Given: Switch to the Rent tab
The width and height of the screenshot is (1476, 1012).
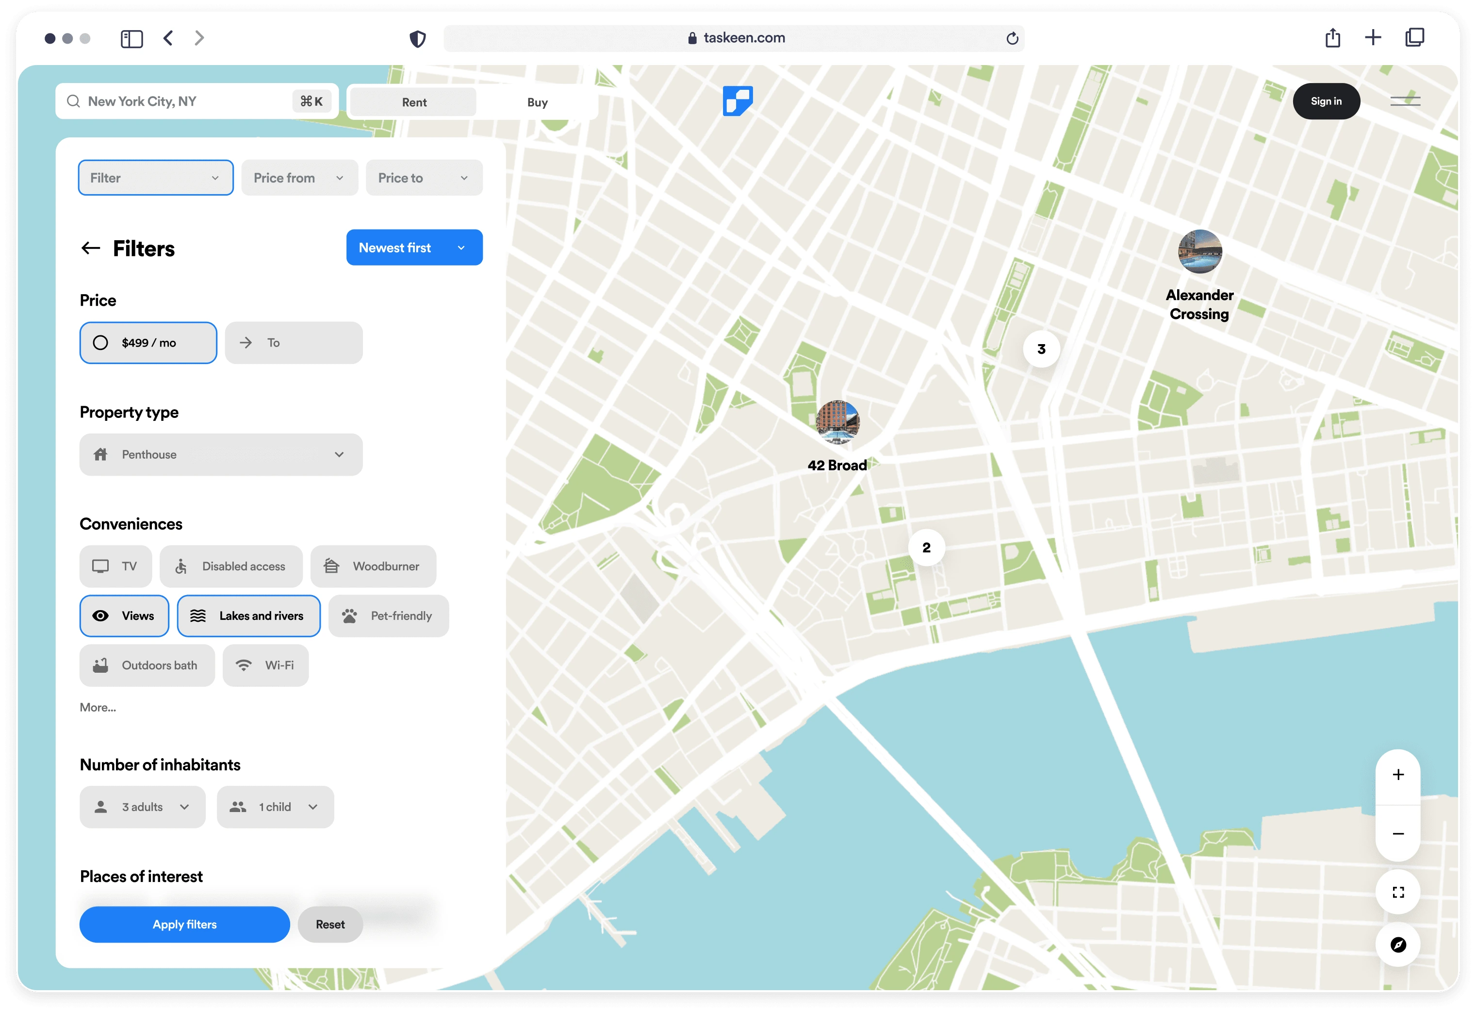Looking at the screenshot, I should pyautogui.click(x=414, y=102).
